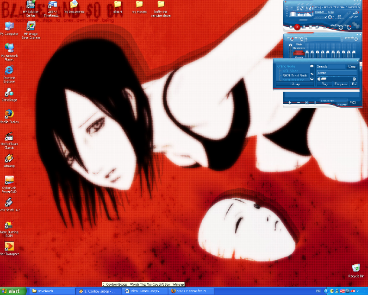
Task: Remove files with playlist minus button
Action: tap(299, 102)
